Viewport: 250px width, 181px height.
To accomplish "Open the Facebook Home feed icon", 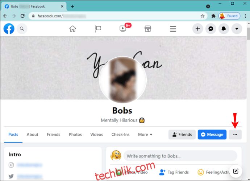I will [x=72, y=29].
